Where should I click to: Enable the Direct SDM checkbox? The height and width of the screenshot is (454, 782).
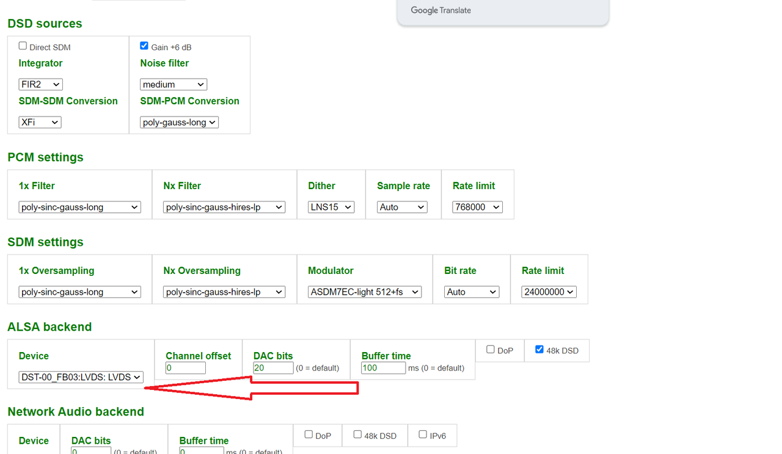pos(23,46)
